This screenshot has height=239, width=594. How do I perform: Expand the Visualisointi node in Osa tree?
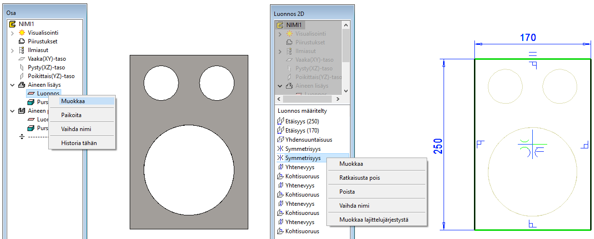coord(13,33)
